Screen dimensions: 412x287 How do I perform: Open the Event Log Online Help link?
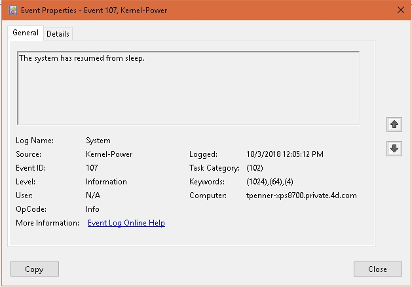[126, 223]
